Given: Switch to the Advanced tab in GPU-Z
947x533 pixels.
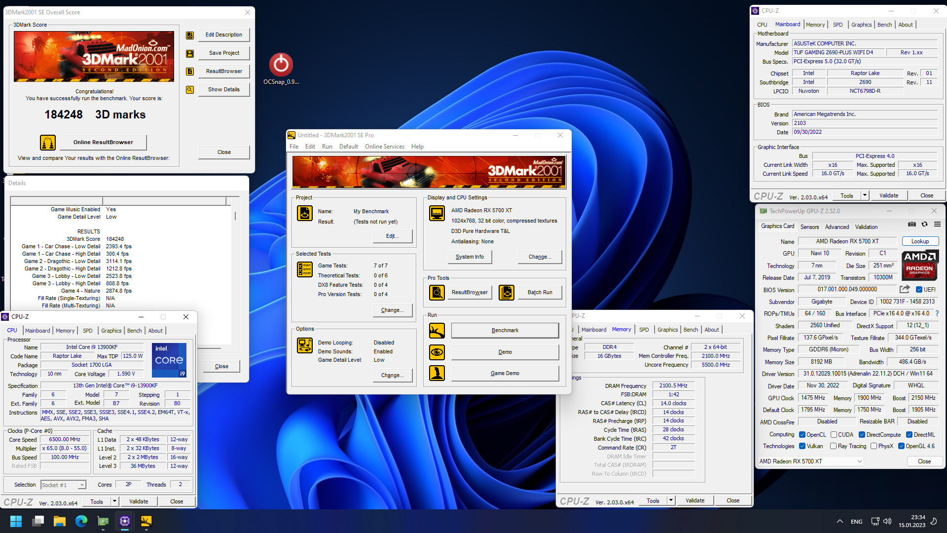Looking at the screenshot, I should pos(837,227).
